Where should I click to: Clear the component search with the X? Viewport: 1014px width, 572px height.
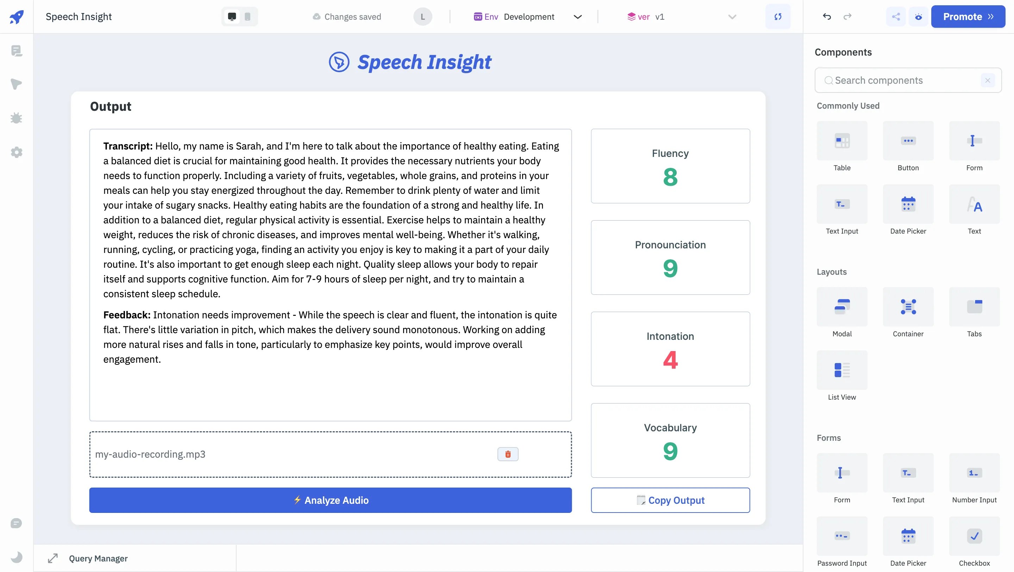[x=988, y=80]
